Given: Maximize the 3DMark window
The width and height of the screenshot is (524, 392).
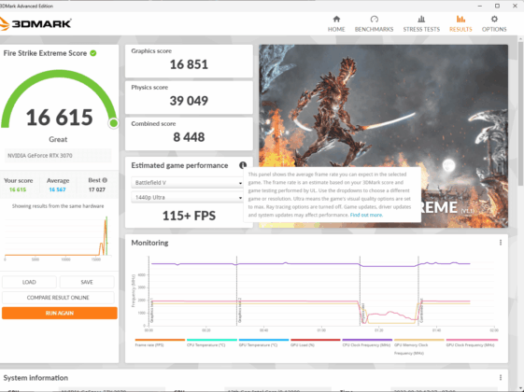Looking at the screenshot, I should tap(497, 6).
